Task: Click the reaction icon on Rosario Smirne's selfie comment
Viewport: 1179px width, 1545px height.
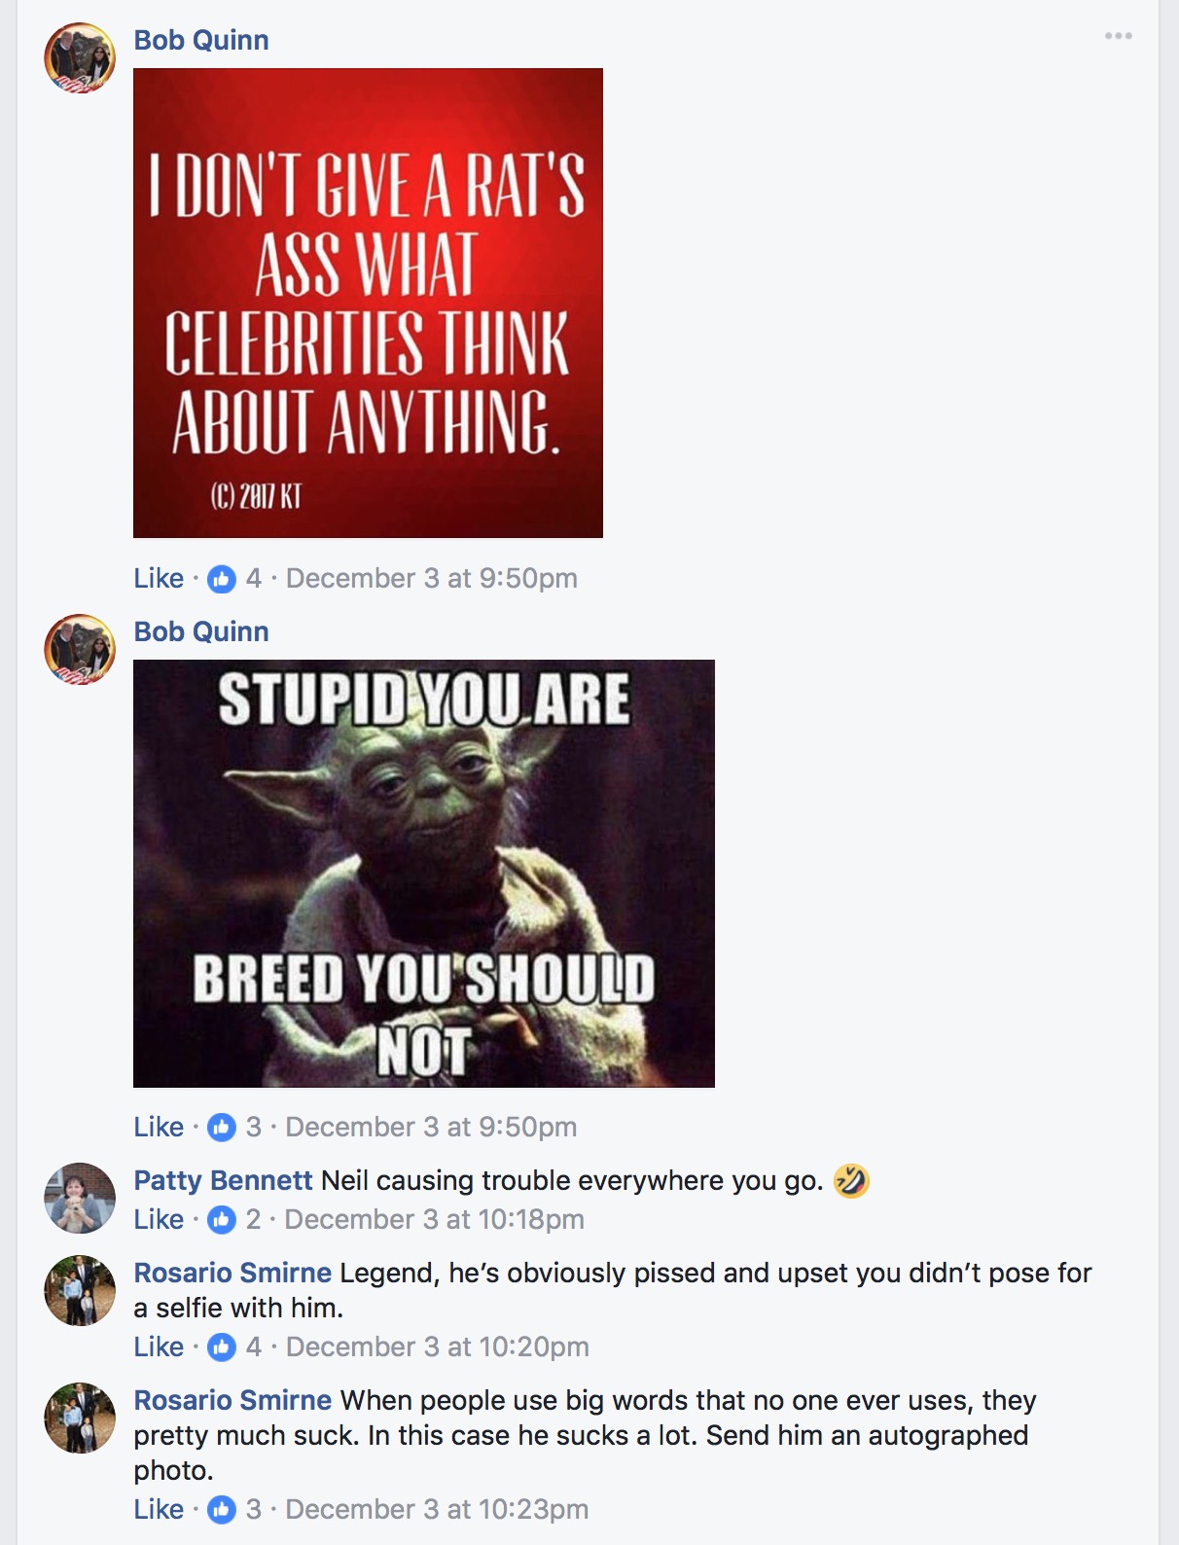Action: (x=222, y=1347)
